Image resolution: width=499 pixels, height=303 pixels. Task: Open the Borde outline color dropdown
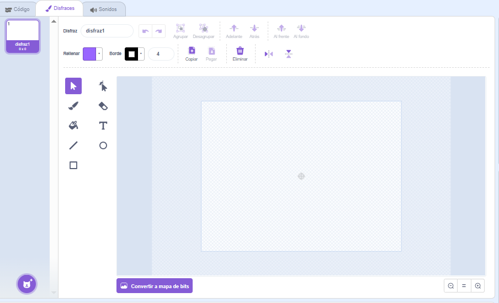pyautogui.click(x=141, y=54)
